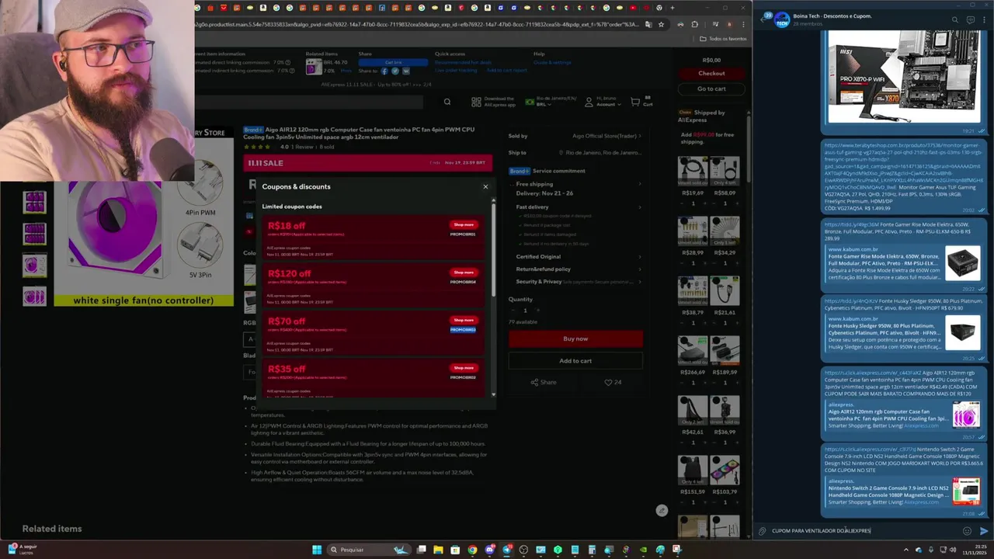Click the Telegram back arrow with 39 badge
The image size is (994, 559).
pos(766,19)
